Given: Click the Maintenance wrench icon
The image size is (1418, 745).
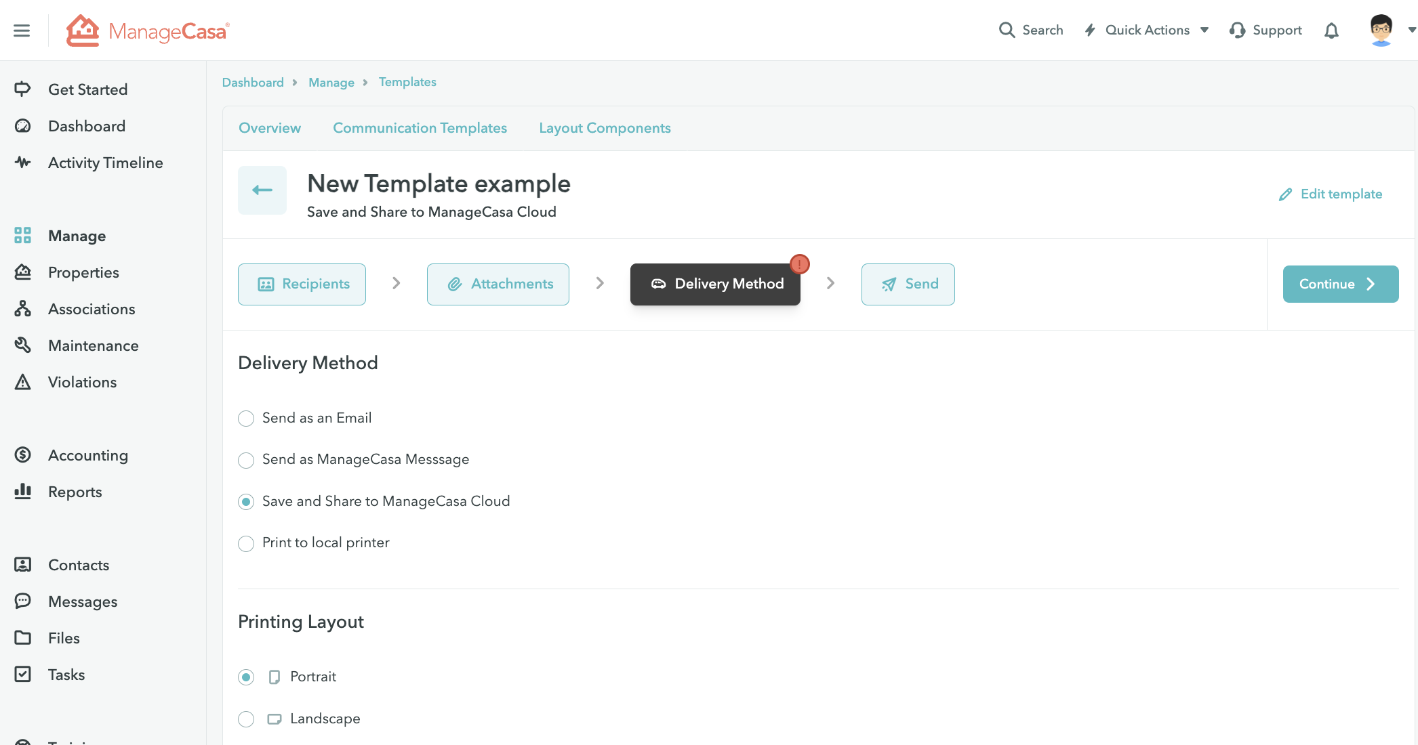Looking at the screenshot, I should [22, 345].
